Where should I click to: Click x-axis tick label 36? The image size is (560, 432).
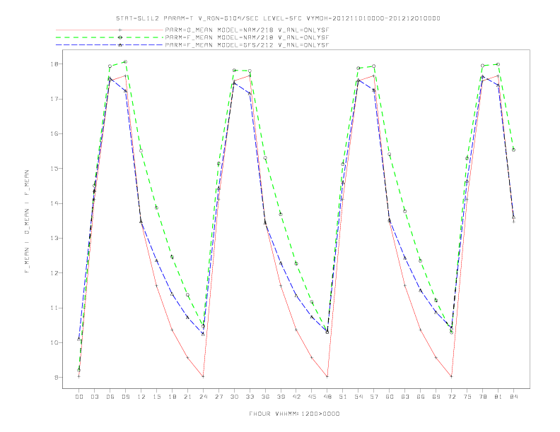click(265, 397)
